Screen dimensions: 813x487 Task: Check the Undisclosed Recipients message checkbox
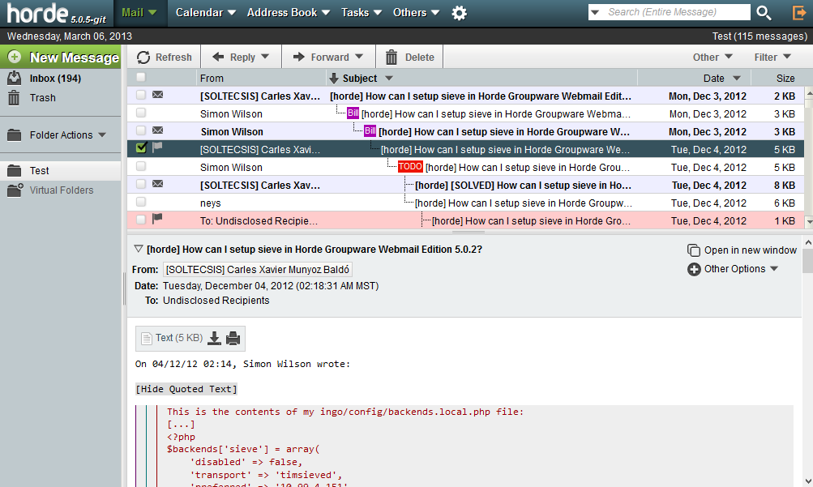(x=141, y=219)
